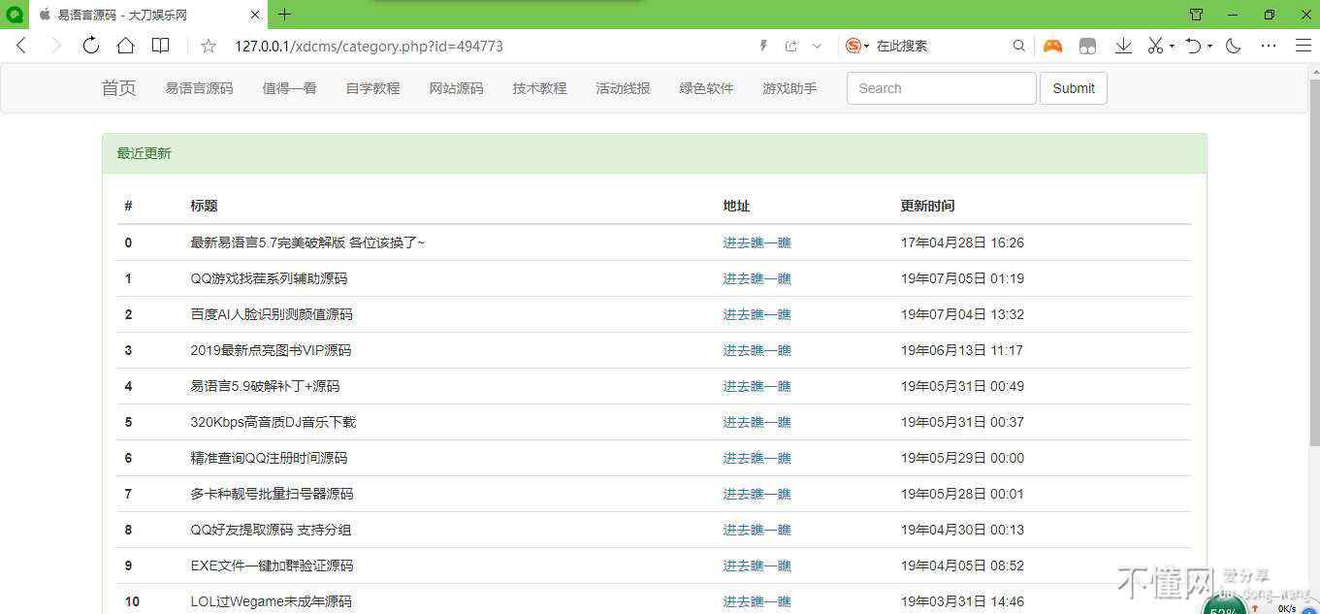Screen dimensions: 1320x614
Task: Click the gray two-eyed extension icon
Action: (1087, 46)
